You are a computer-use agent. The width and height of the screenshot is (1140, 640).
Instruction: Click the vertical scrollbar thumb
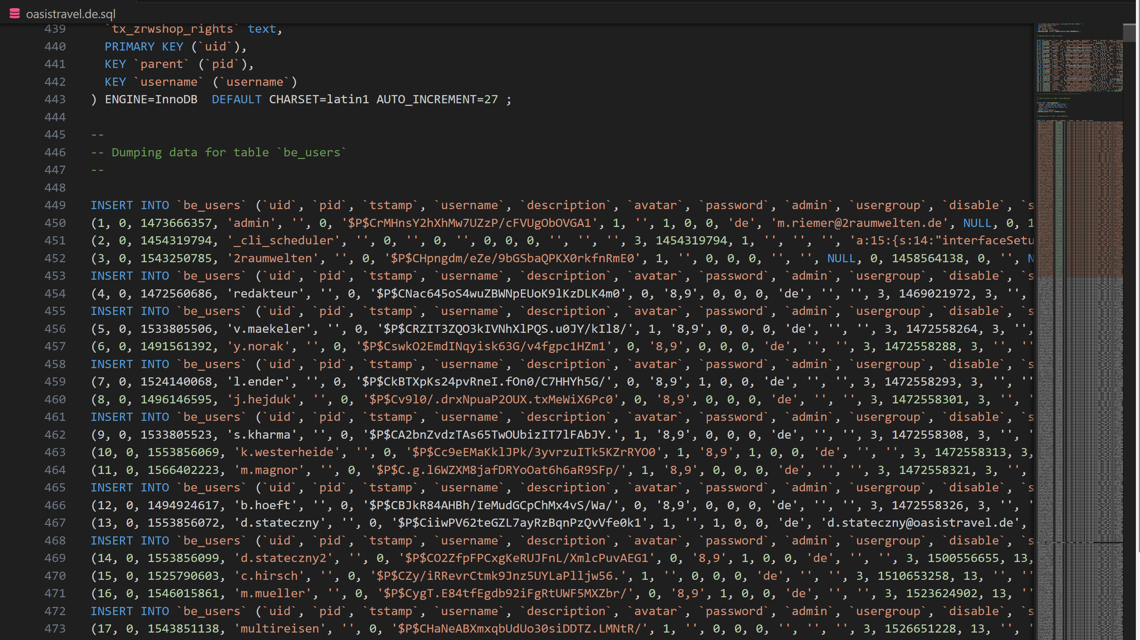click(1129, 33)
